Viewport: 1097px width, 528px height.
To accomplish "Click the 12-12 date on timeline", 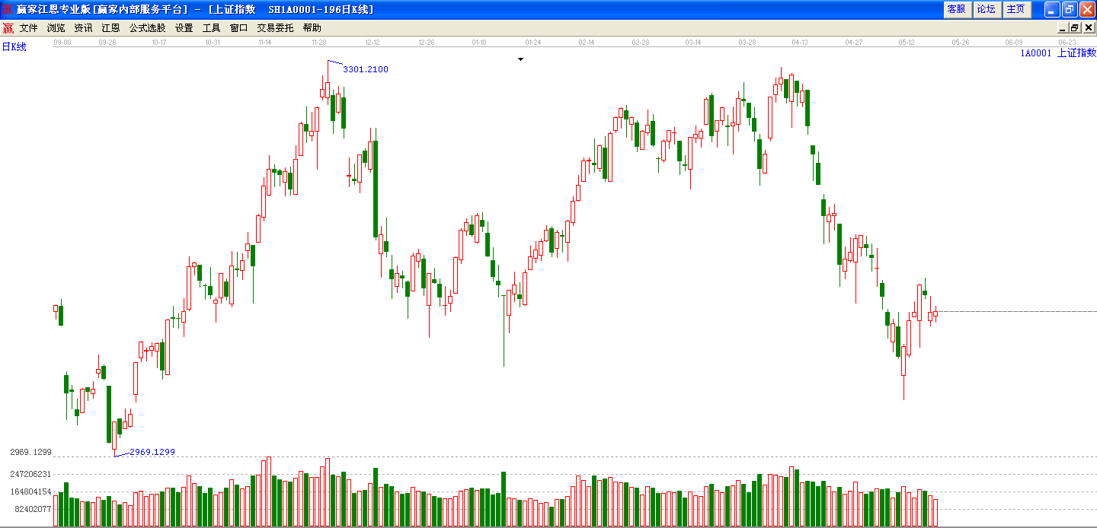I will [373, 43].
